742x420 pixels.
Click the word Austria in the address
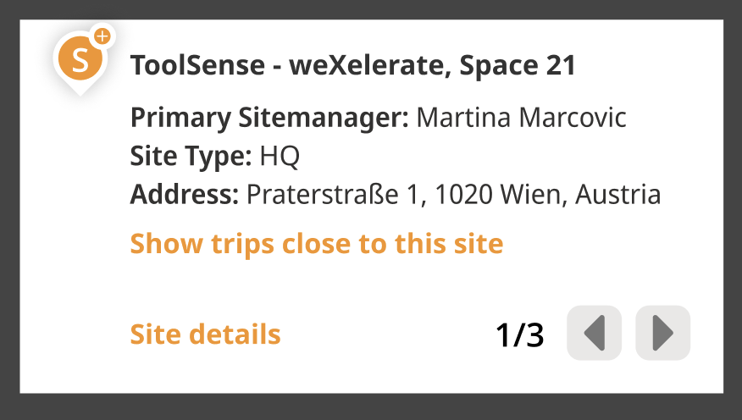pos(618,195)
